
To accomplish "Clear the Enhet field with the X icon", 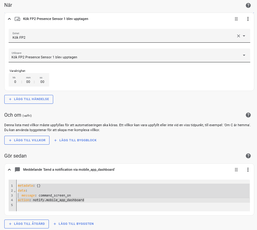I will pyautogui.click(x=239, y=36).
